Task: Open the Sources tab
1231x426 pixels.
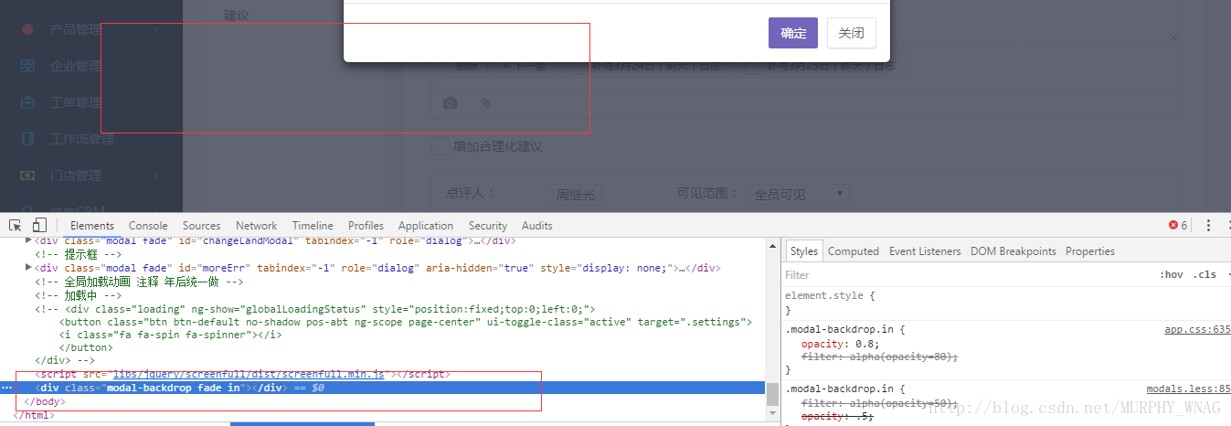Action: 202,226
